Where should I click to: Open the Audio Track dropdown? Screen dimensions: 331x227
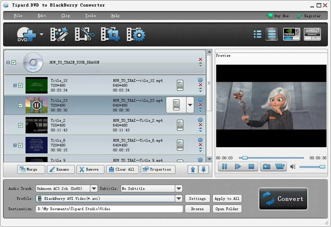tap(94, 188)
